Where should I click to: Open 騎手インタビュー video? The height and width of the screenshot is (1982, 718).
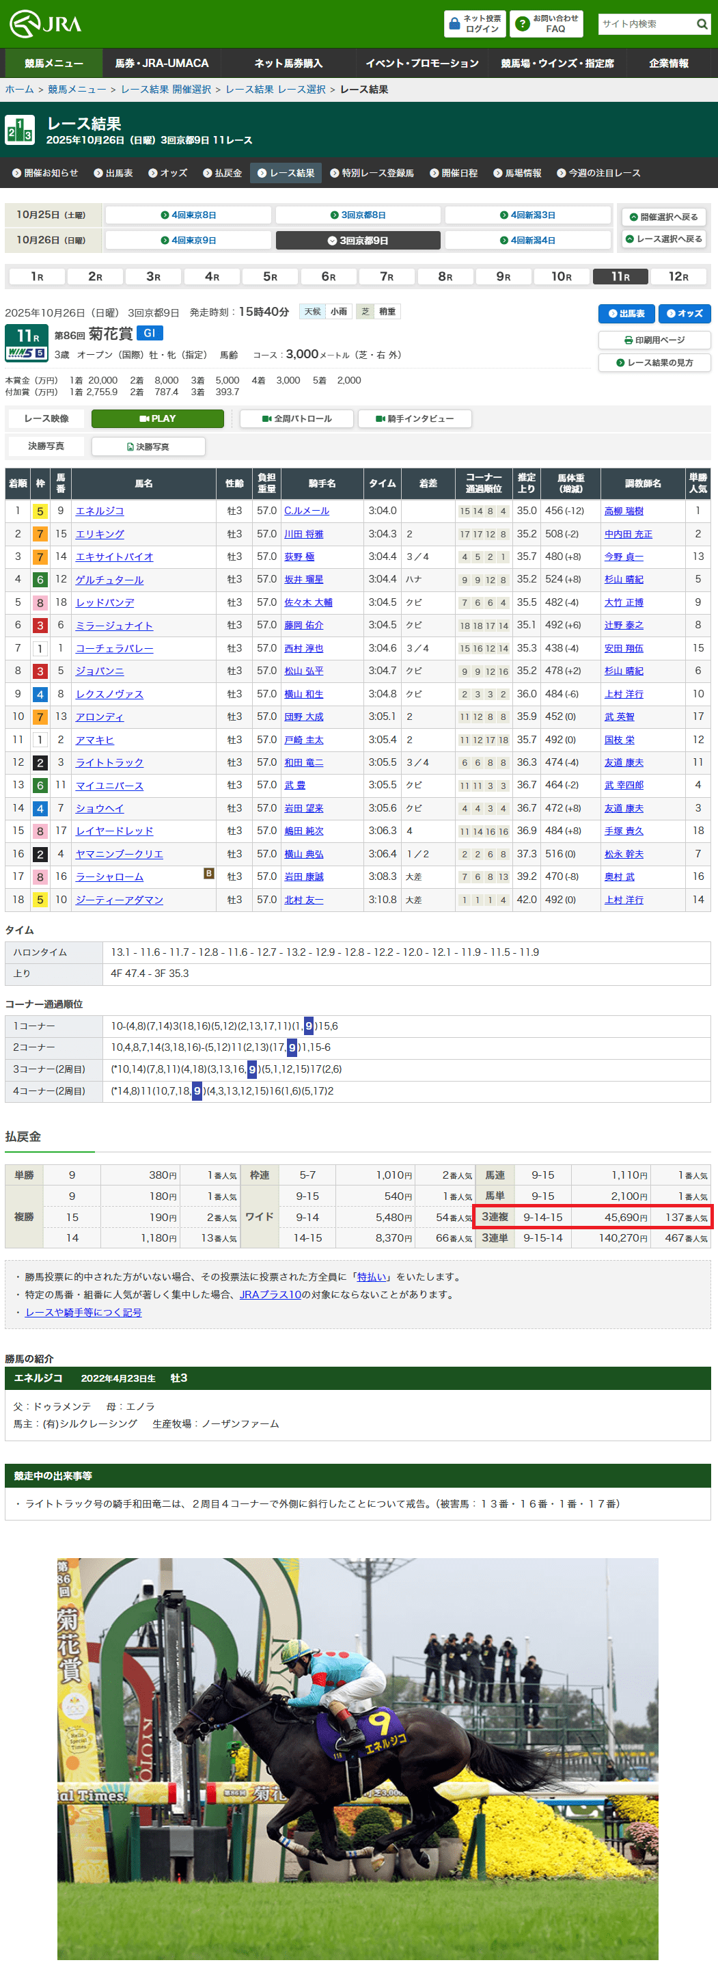coord(415,418)
